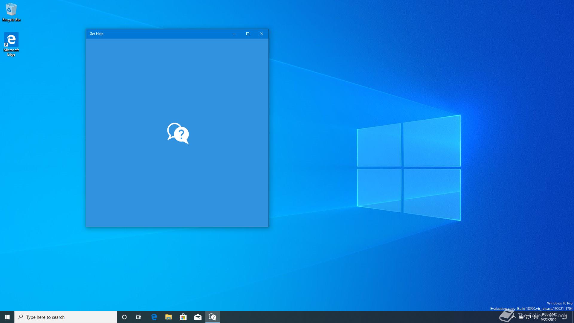Viewport: 574px width, 323px height.
Task: Open the network status tray icon
Action: coord(528,317)
